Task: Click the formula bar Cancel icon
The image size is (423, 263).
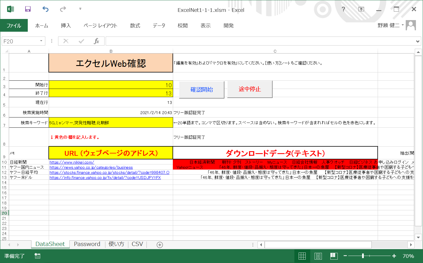Action: (66, 41)
